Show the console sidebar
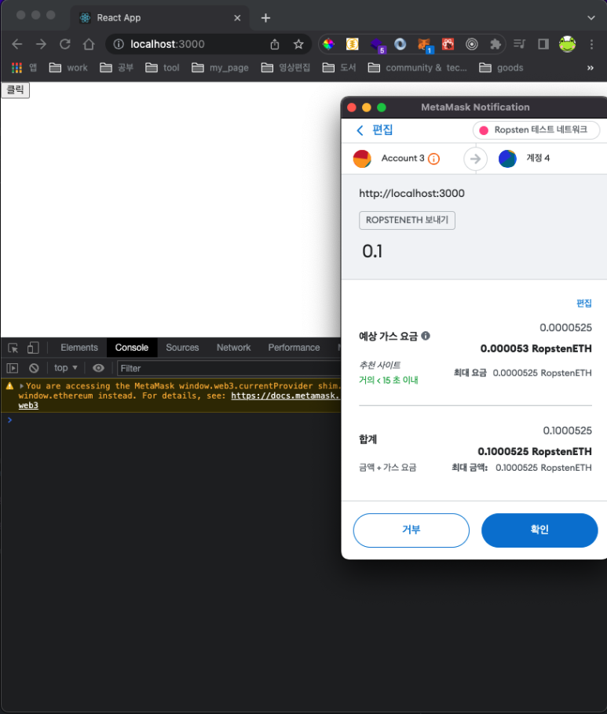The height and width of the screenshot is (714, 607). [13, 368]
